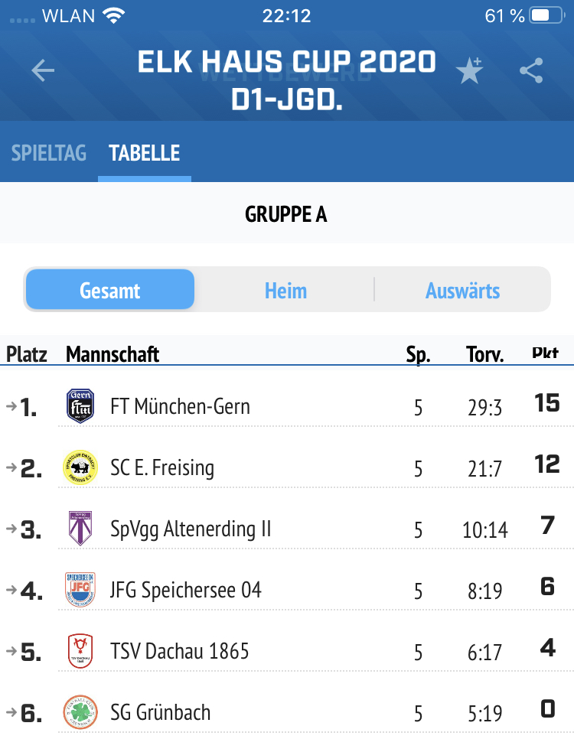Tap JFG Speichersee 04 team name
This screenshot has width=574, height=739.
[x=186, y=590]
